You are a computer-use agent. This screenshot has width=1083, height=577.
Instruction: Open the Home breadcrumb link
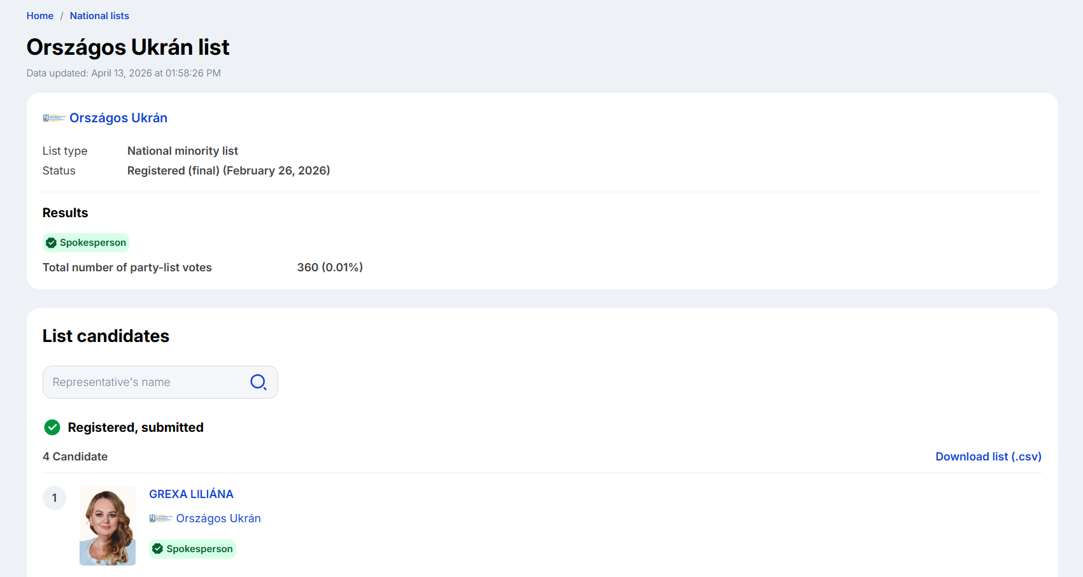coord(40,16)
